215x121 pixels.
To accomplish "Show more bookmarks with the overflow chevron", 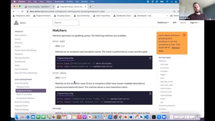I will click(x=167, y=16).
